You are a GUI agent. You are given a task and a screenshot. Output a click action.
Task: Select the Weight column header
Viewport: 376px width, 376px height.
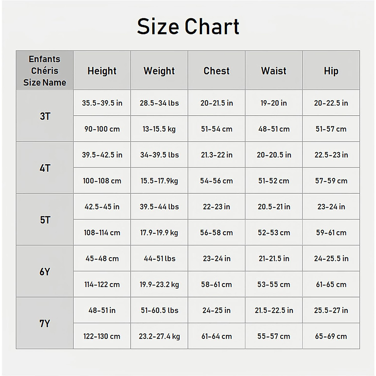point(159,71)
